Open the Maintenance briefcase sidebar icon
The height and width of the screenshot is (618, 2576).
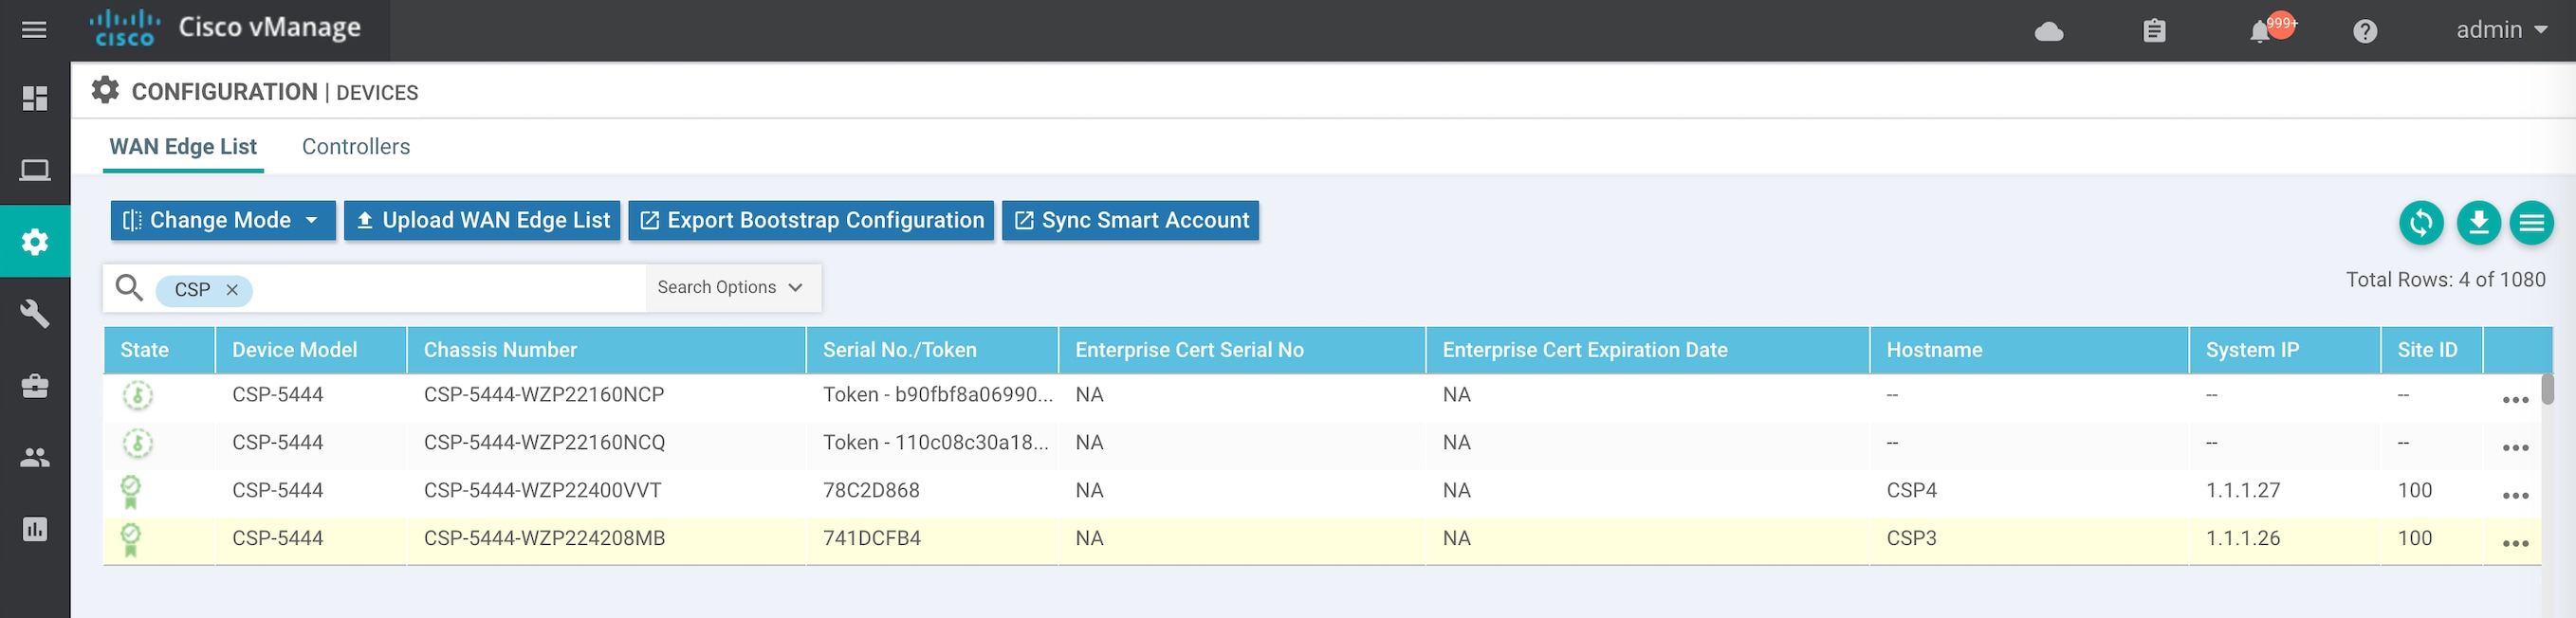click(35, 386)
